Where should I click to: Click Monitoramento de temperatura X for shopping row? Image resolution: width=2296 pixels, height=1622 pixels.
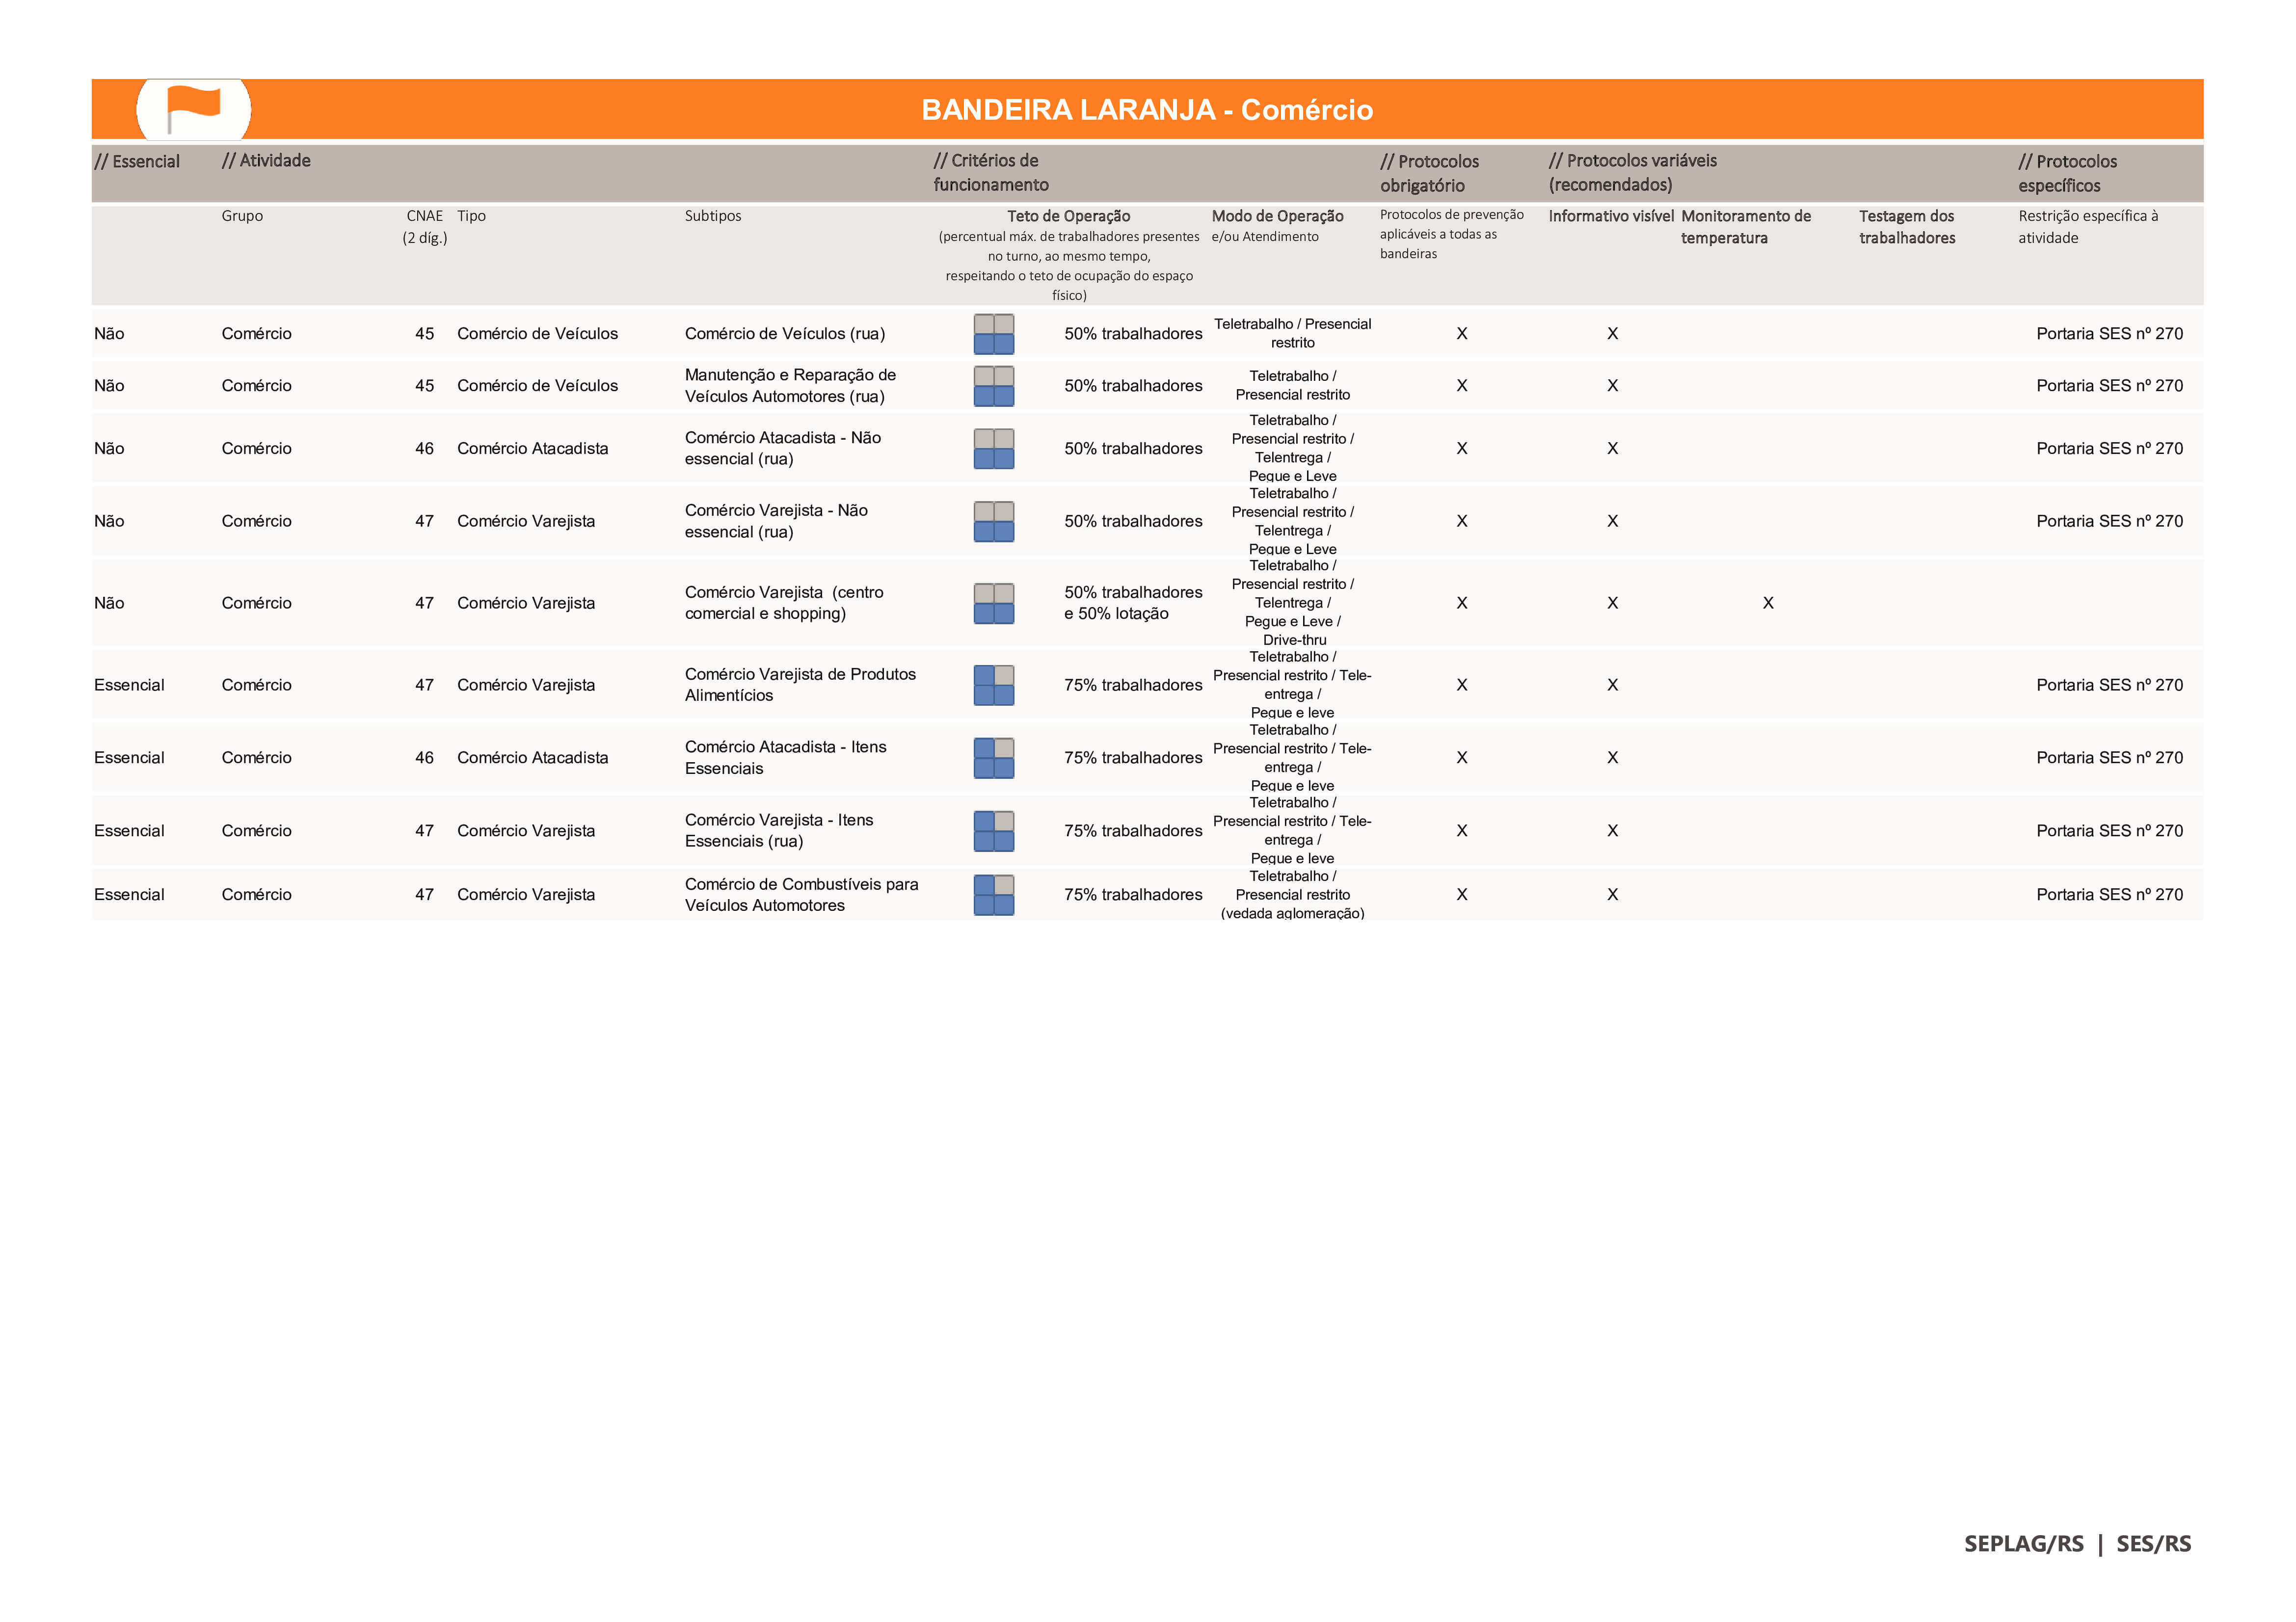1767,603
